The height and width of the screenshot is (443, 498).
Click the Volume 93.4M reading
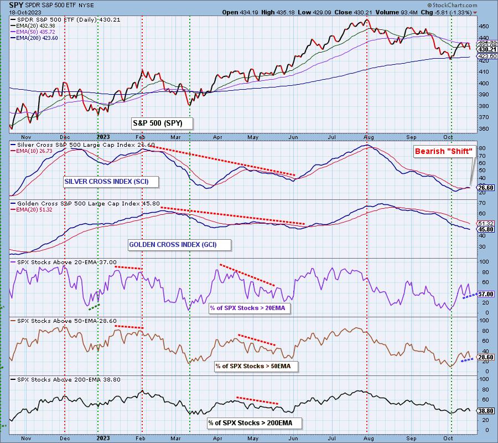coord(396,12)
